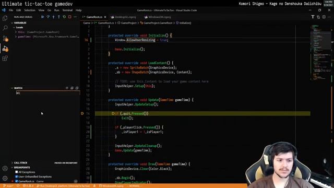Click WindowsDX.csproj in the status bar
This screenshot has width=334, height=188.
click(x=111, y=186)
